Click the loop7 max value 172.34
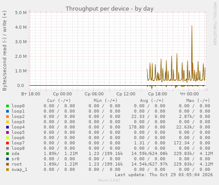 (182, 143)
